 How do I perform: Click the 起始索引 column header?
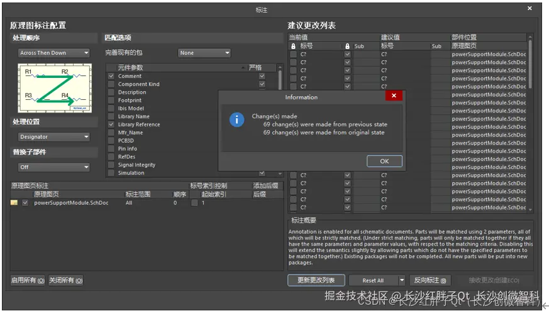coord(214,194)
